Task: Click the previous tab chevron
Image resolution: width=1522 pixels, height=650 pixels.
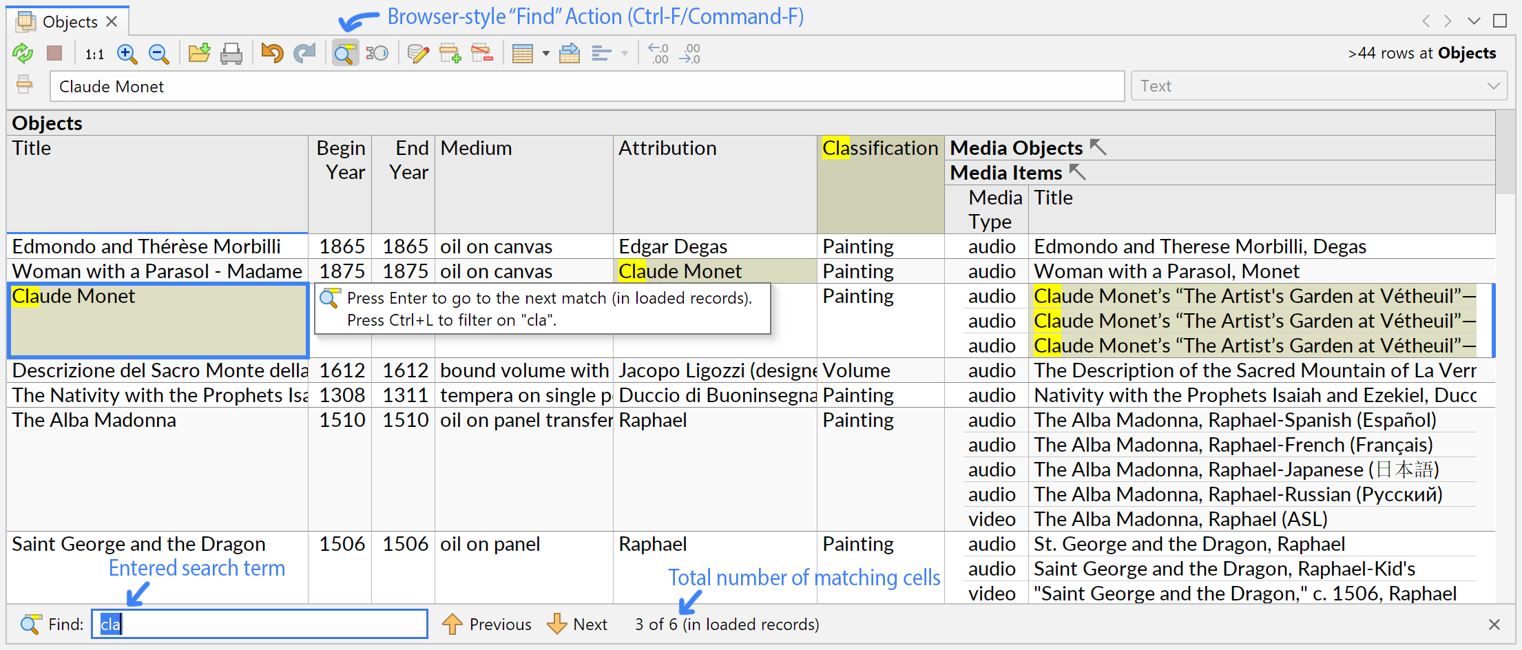Action: (x=1426, y=21)
